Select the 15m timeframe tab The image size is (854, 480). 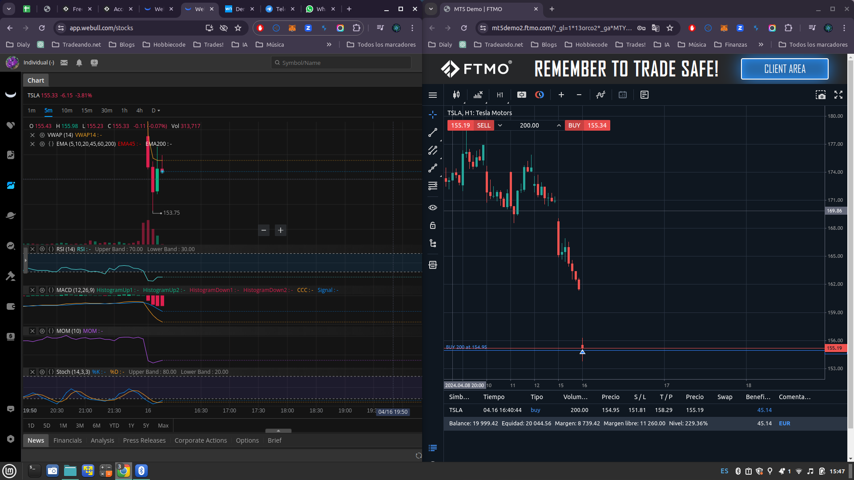[x=87, y=111]
